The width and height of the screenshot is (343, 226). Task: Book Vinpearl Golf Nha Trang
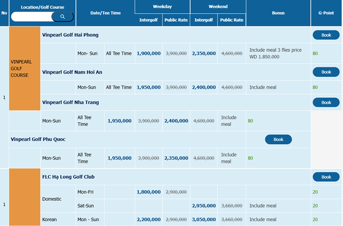point(326,103)
